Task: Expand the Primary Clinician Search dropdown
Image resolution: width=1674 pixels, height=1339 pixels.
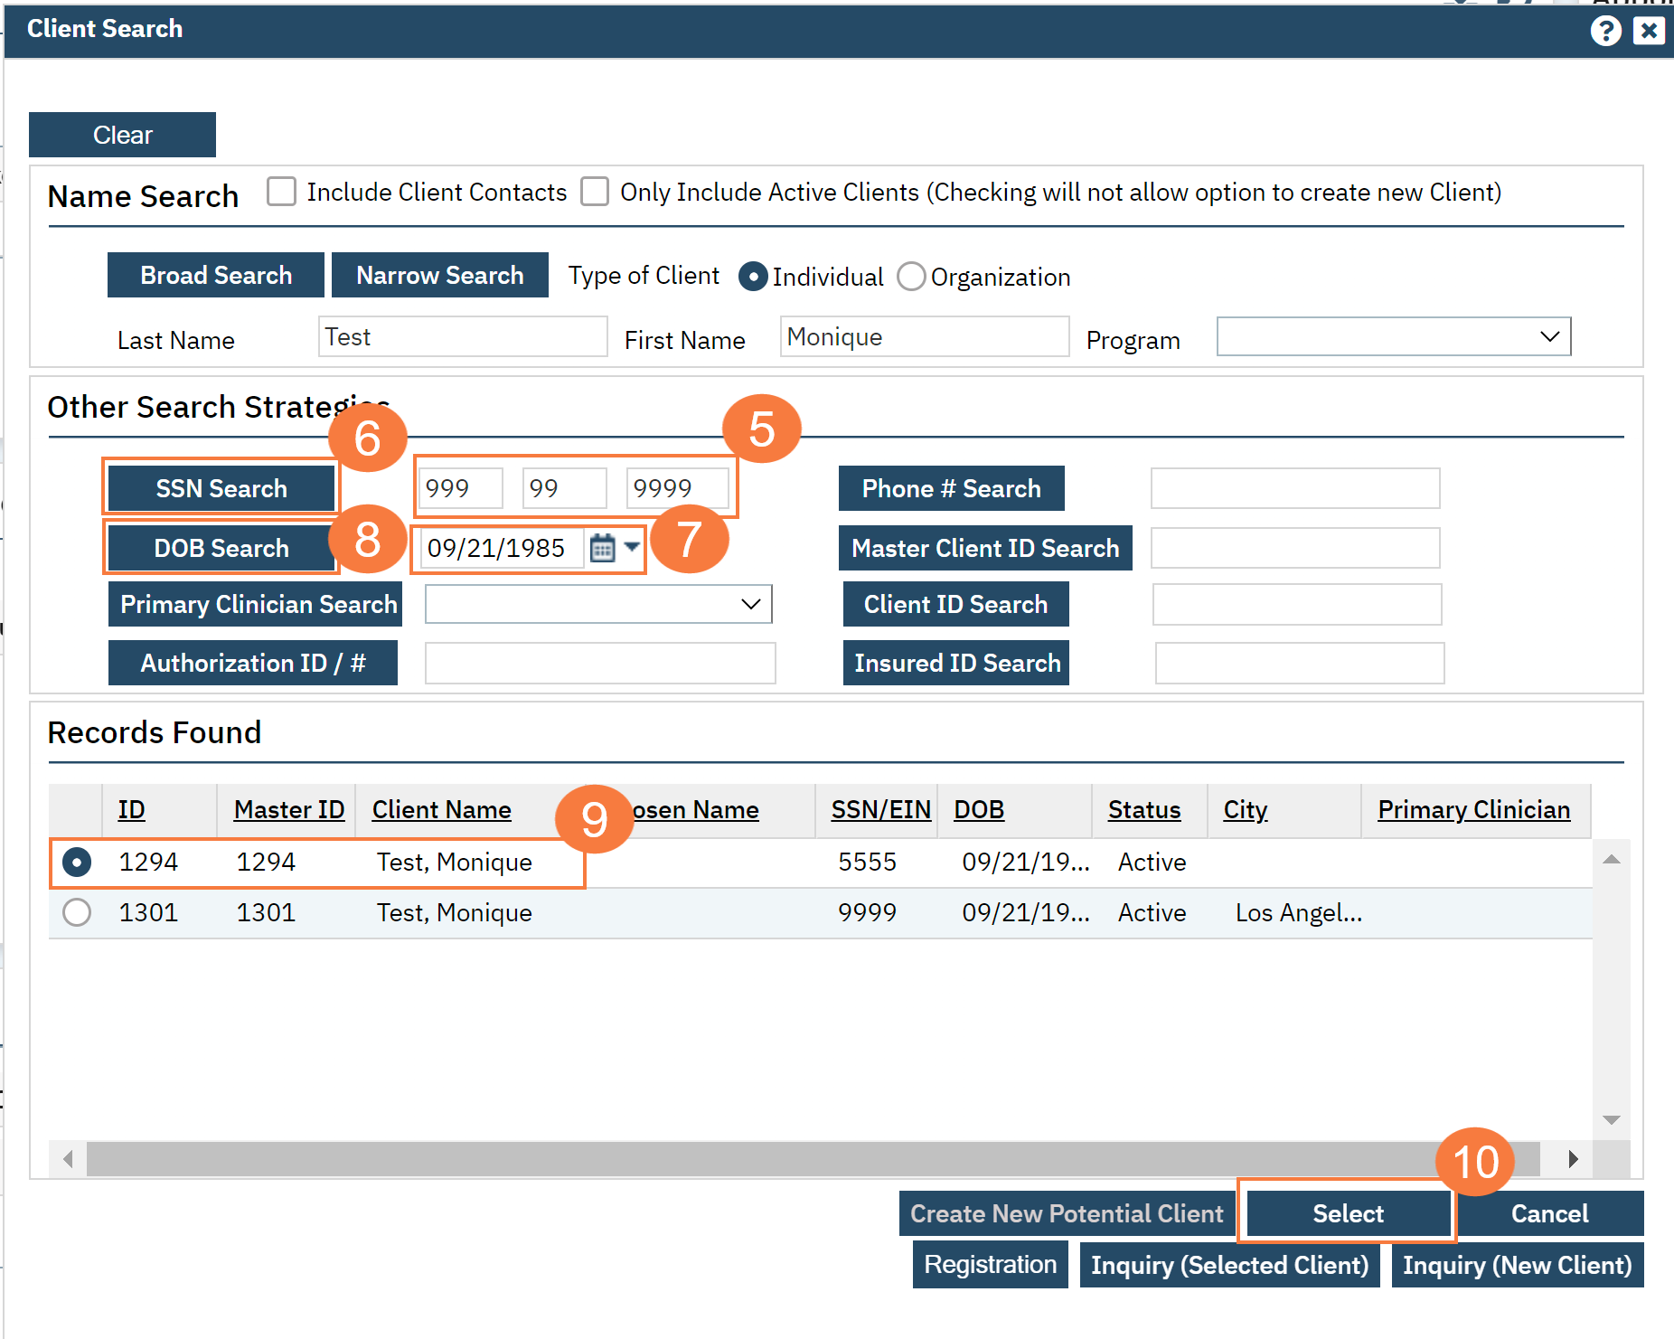Action: point(750,604)
